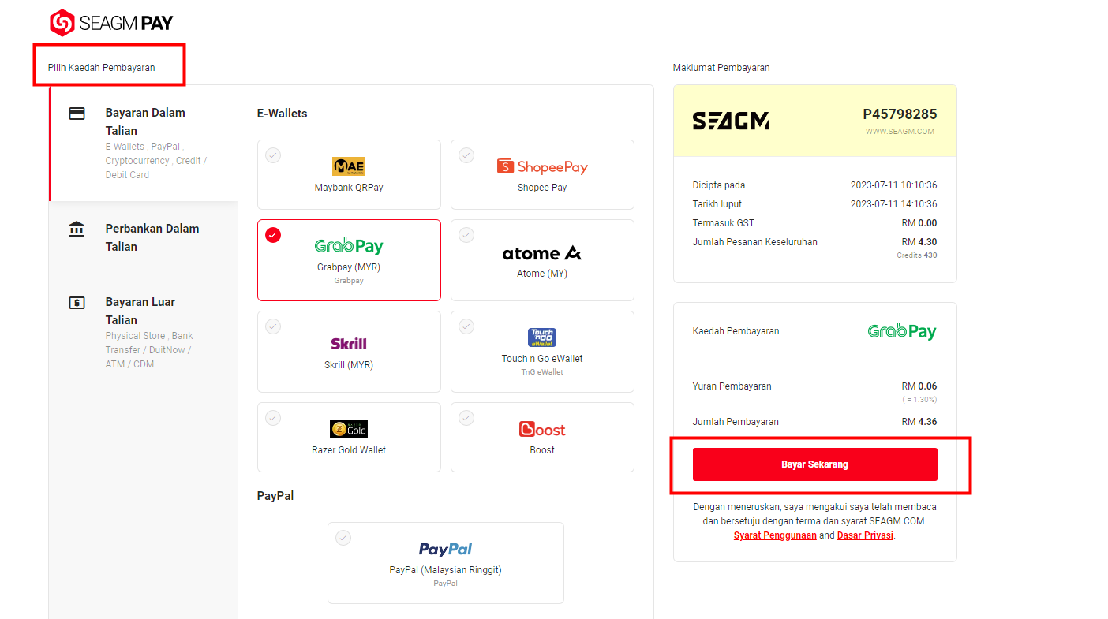
Task: Click the GrabPay logo in payment summary
Action: 902,331
